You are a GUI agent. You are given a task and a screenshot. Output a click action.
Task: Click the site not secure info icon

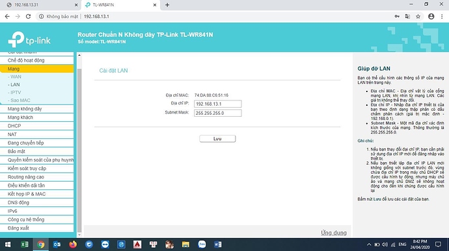[x=41, y=17]
